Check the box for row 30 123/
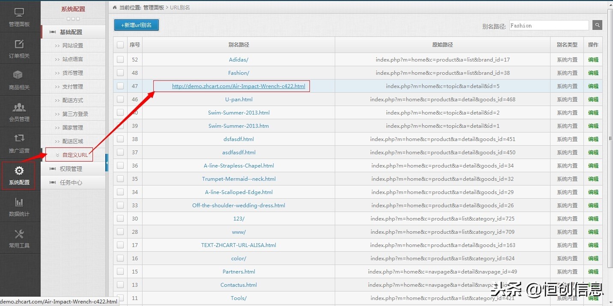 point(120,219)
